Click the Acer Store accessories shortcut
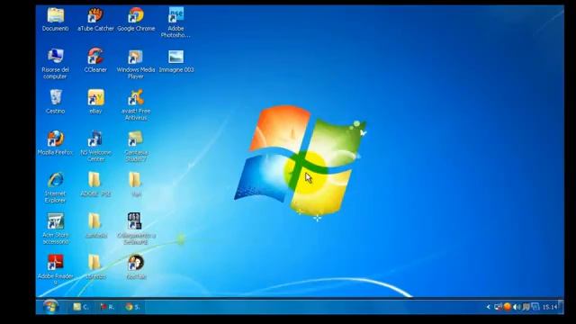Image resolution: width=576 pixels, height=324 pixels. click(56, 229)
